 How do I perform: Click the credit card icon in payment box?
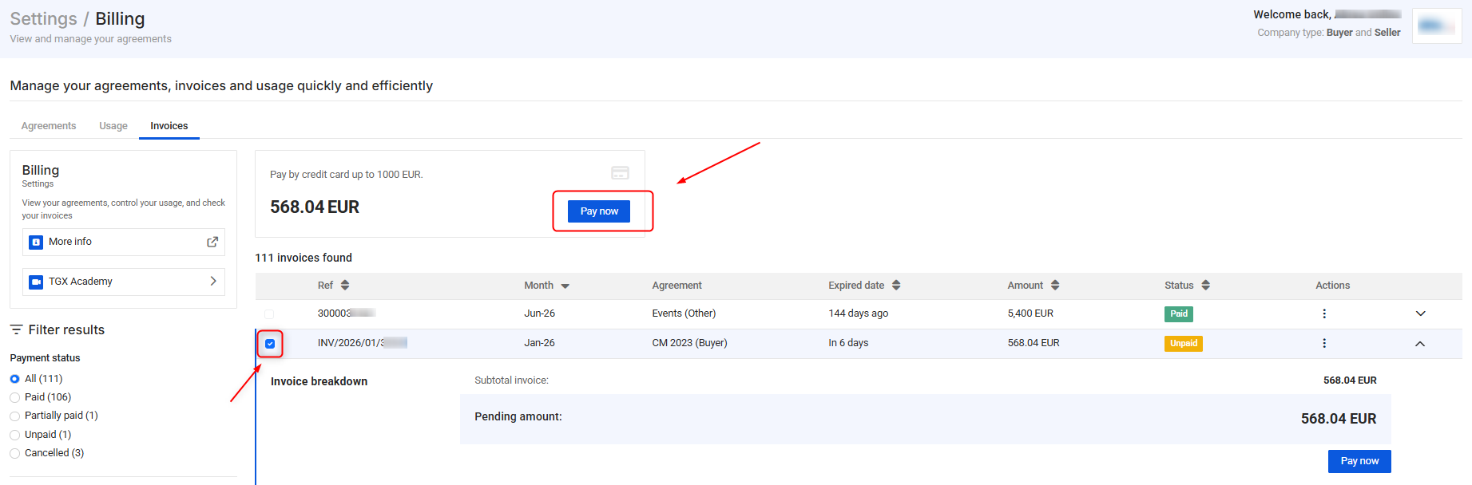[620, 173]
